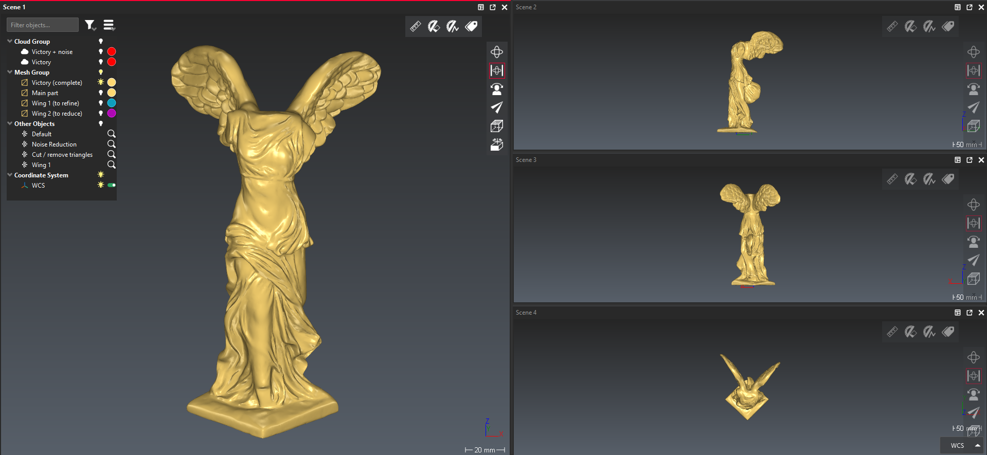Select the Main part mesh item
This screenshot has height=455, width=987.
coord(45,93)
